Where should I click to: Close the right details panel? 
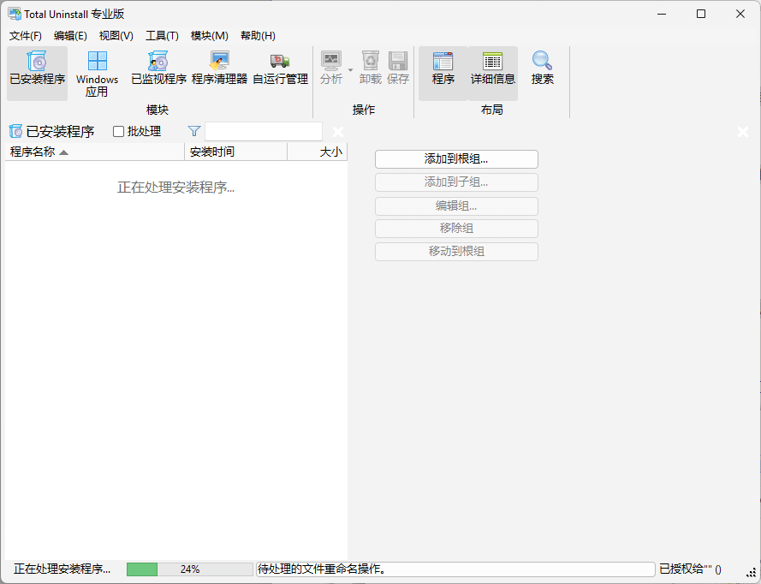[743, 132]
